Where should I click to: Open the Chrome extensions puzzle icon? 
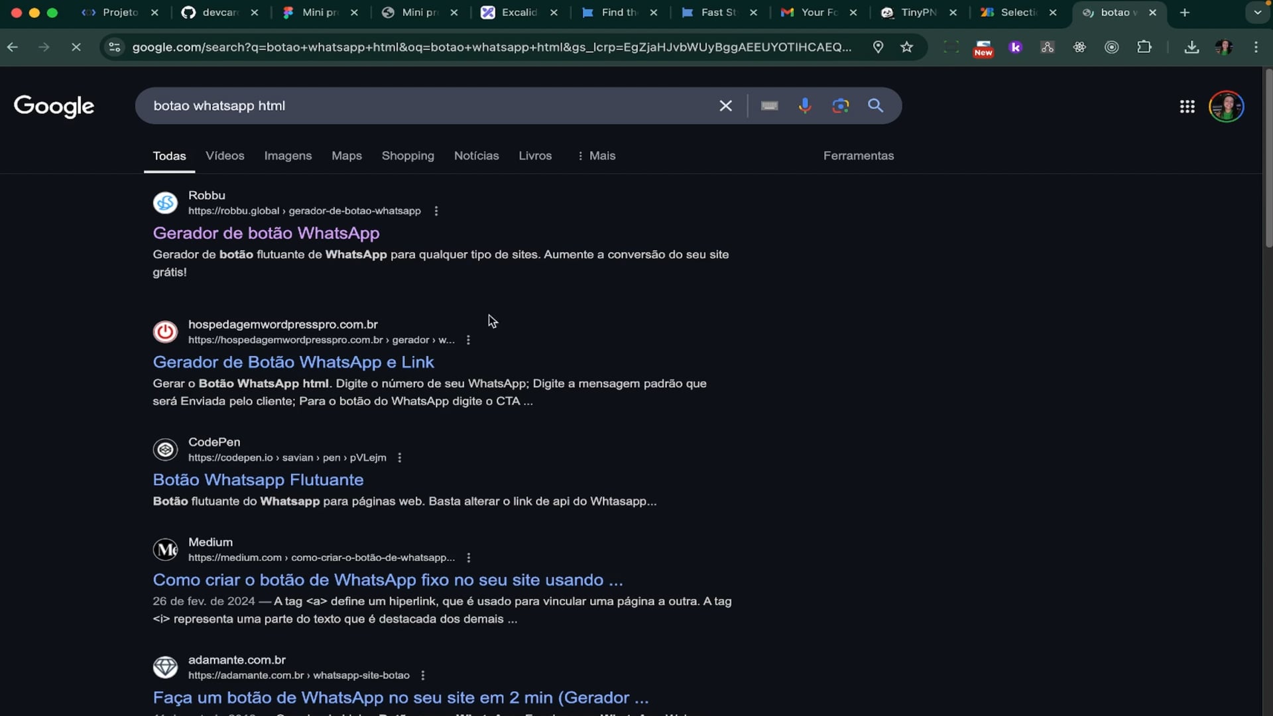pos(1144,47)
